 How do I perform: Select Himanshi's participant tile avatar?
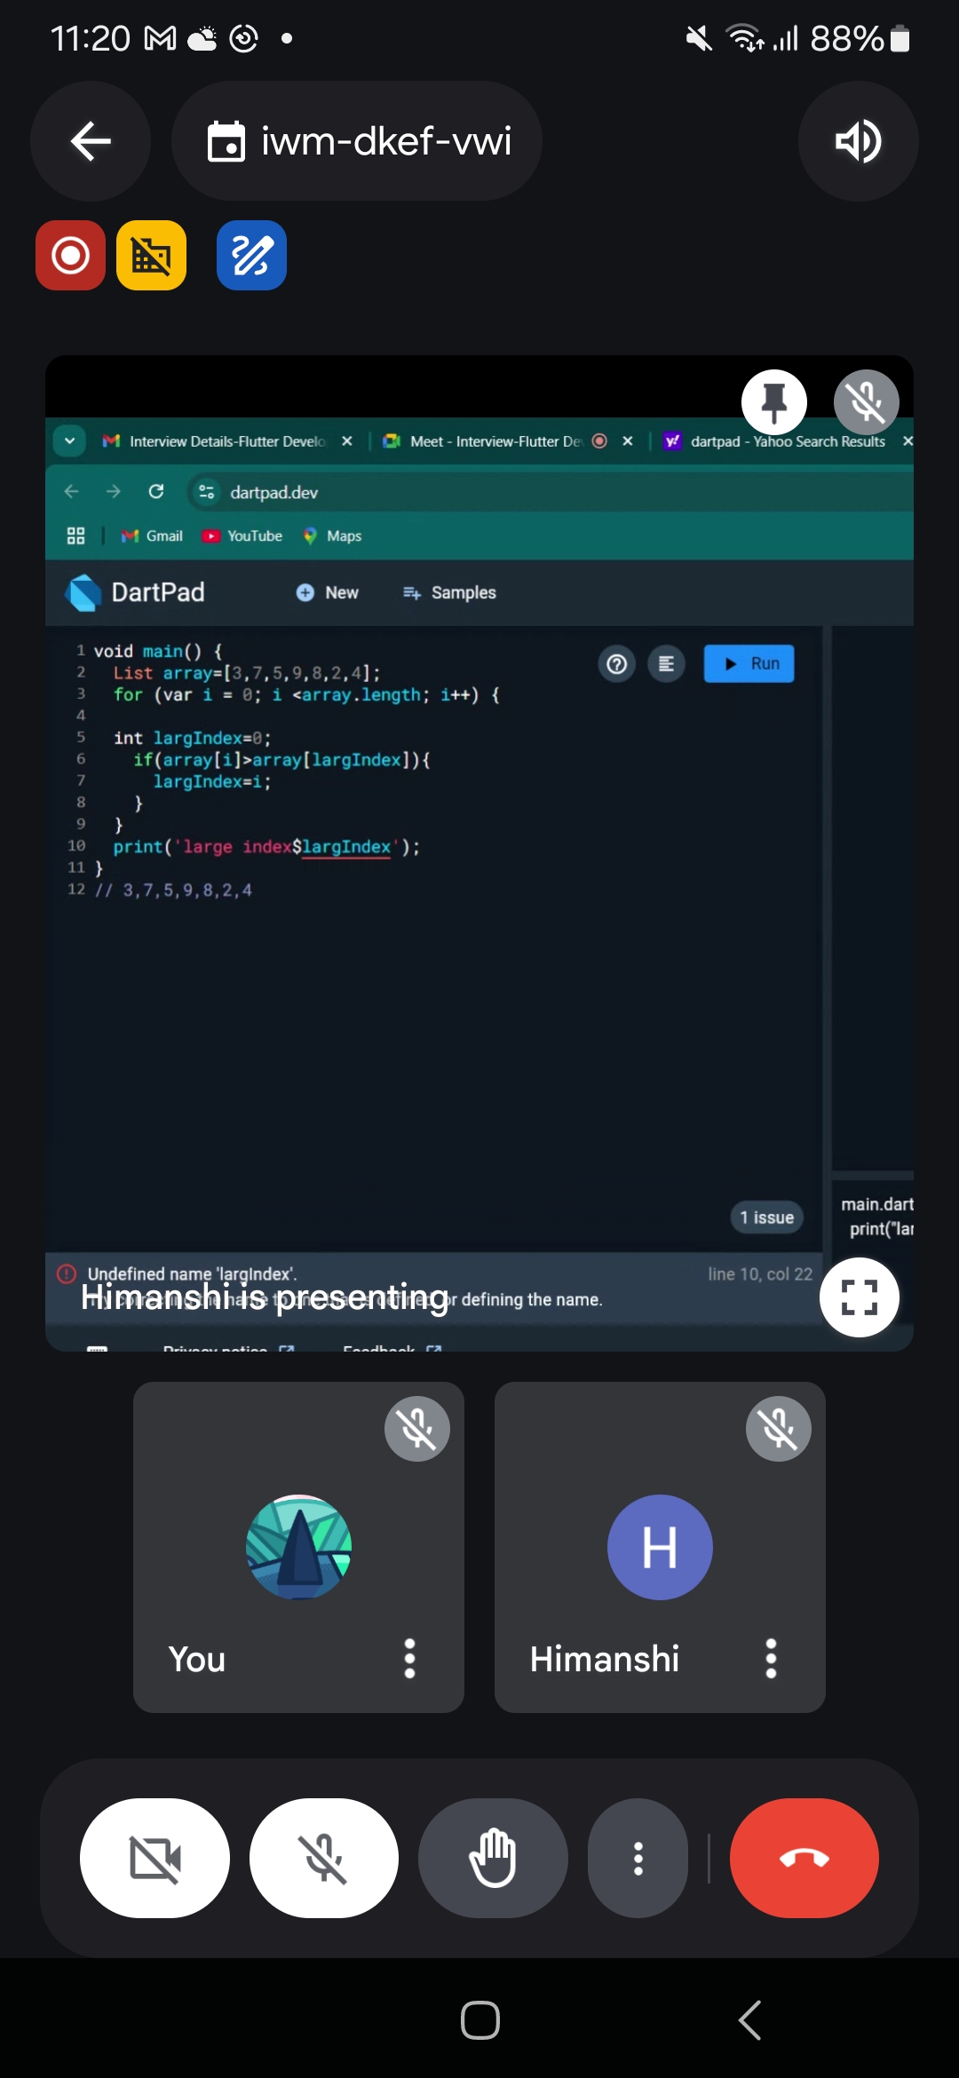660,1547
